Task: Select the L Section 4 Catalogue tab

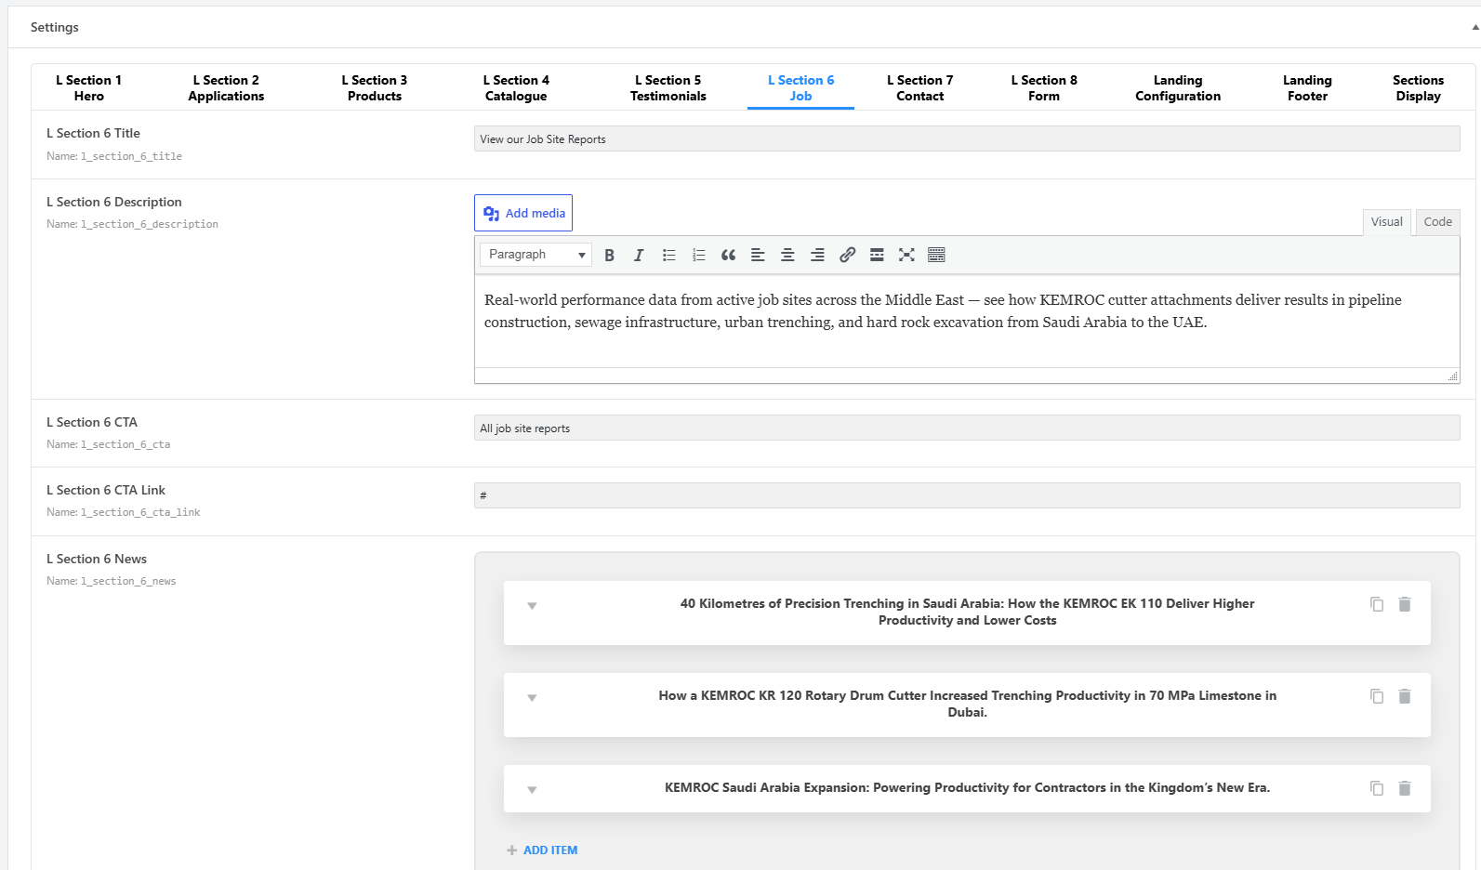Action: [x=516, y=88]
